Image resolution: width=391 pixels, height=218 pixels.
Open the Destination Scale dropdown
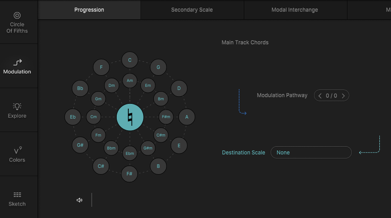[x=311, y=153]
